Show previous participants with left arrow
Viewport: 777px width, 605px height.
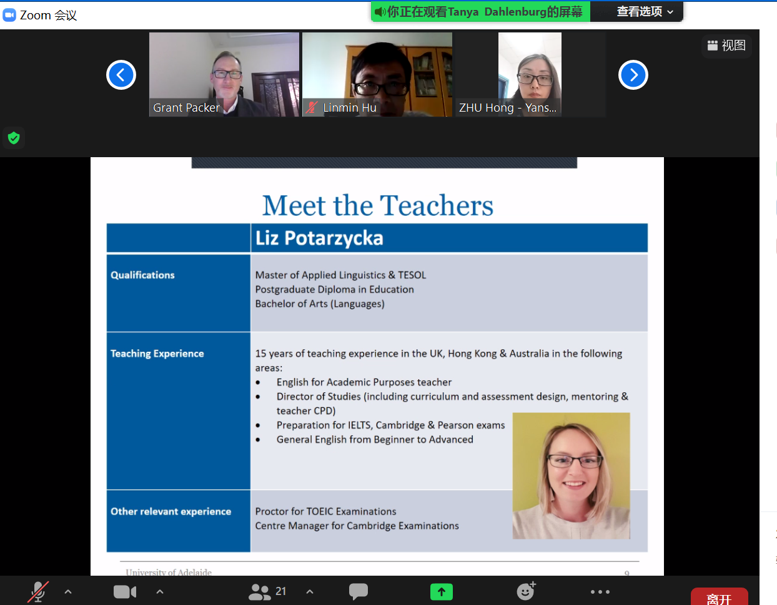[x=121, y=75]
